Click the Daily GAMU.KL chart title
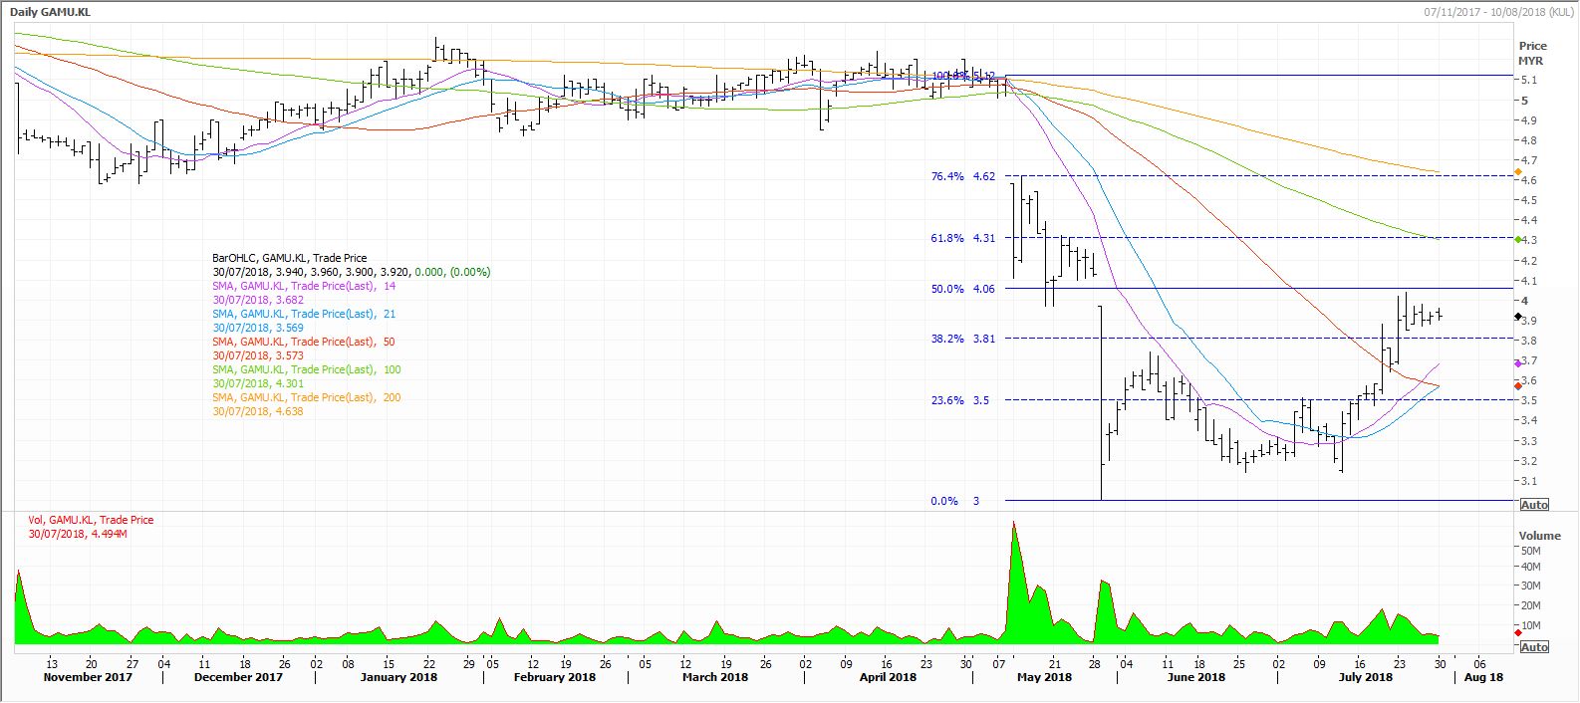 pyautogui.click(x=52, y=12)
